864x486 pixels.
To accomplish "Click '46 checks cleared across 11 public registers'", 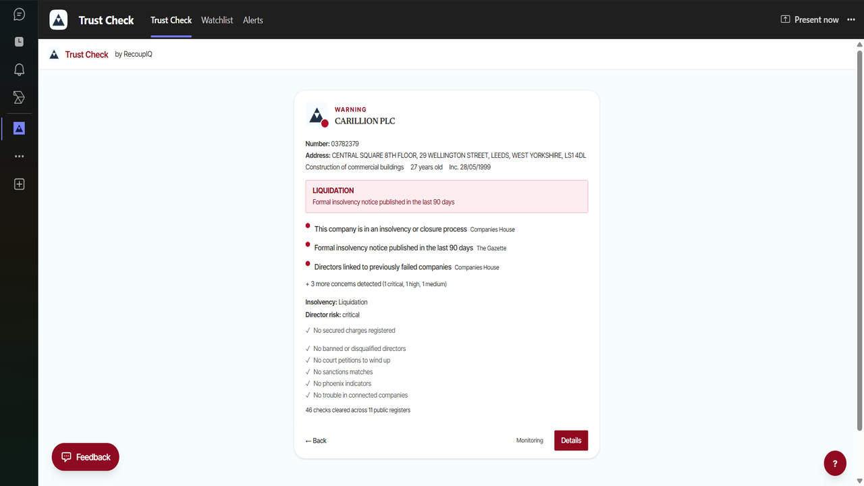I will tap(358, 410).
